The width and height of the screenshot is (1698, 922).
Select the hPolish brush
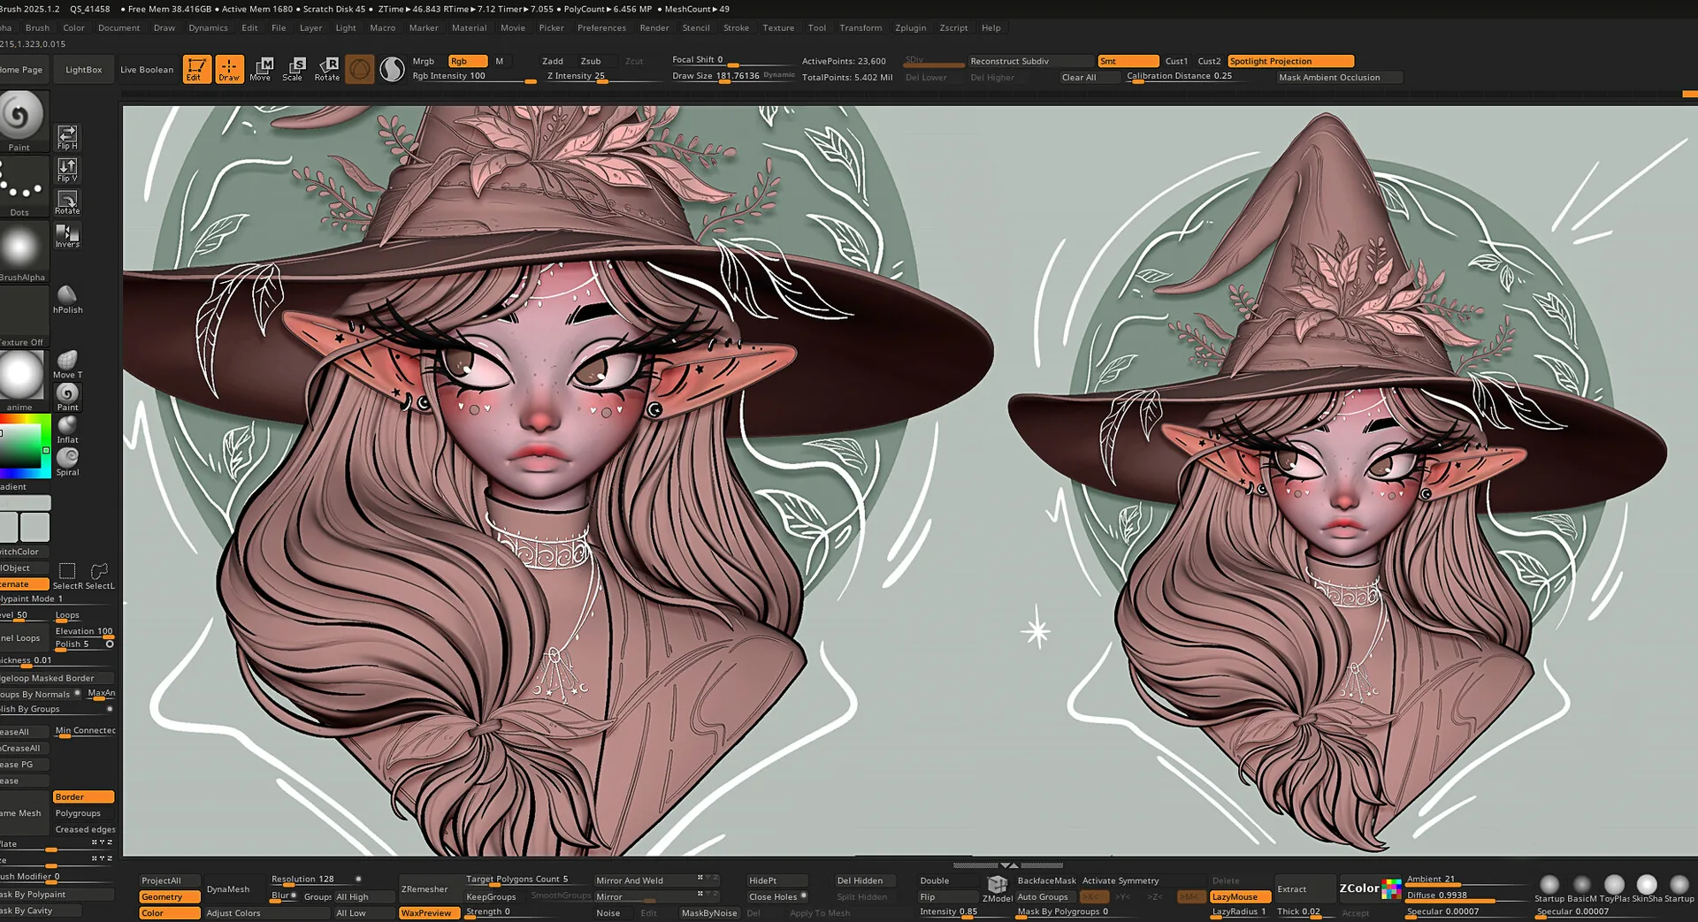pyautogui.click(x=67, y=300)
